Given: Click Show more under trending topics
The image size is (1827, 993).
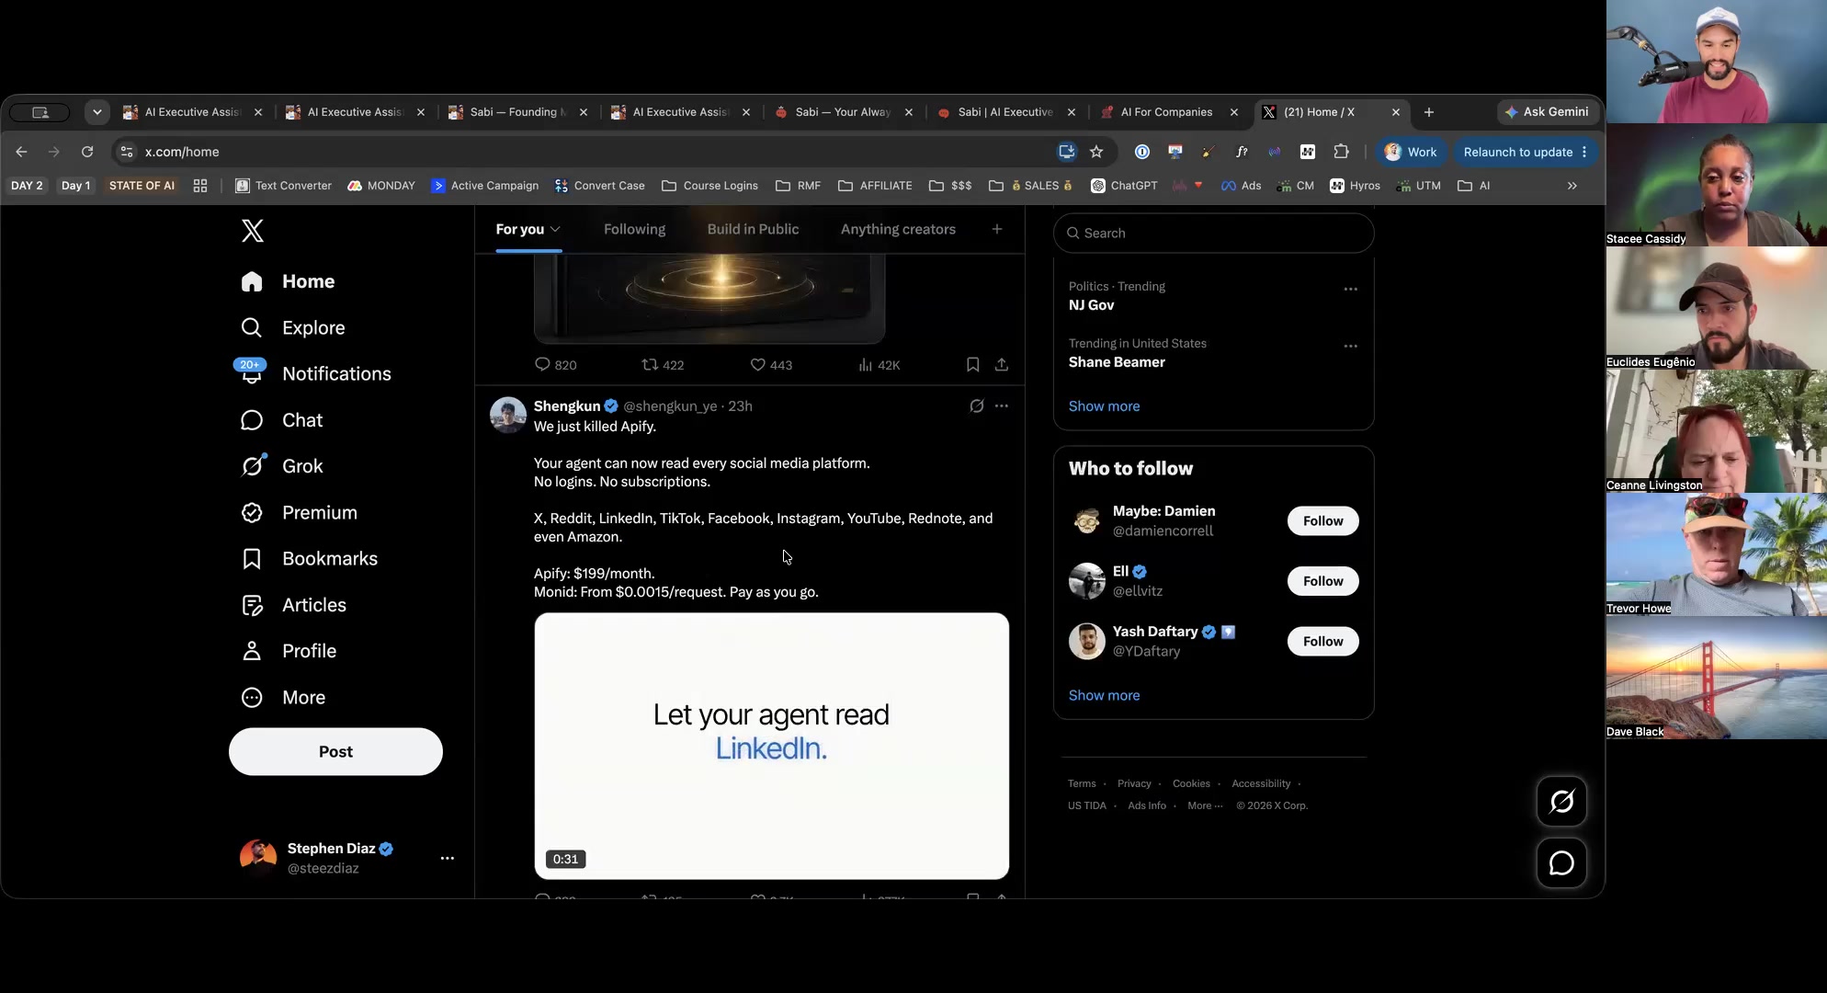Looking at the screenshot, I should pyautogui.click(x=1104, y=406).
